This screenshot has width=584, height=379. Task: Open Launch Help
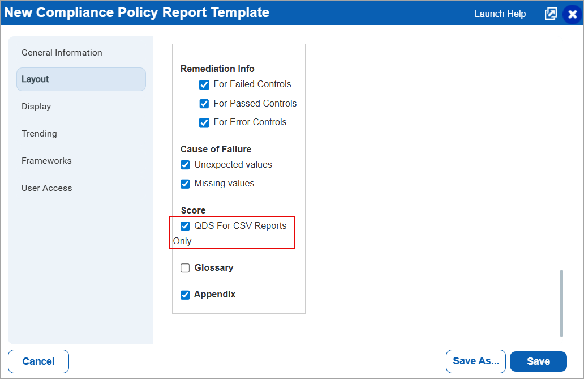click(500, 14)
